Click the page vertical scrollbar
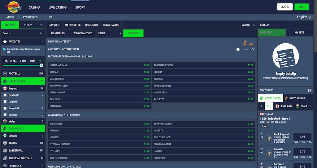Viewport: 317px width, 168px height. click(x=316, y=26)
